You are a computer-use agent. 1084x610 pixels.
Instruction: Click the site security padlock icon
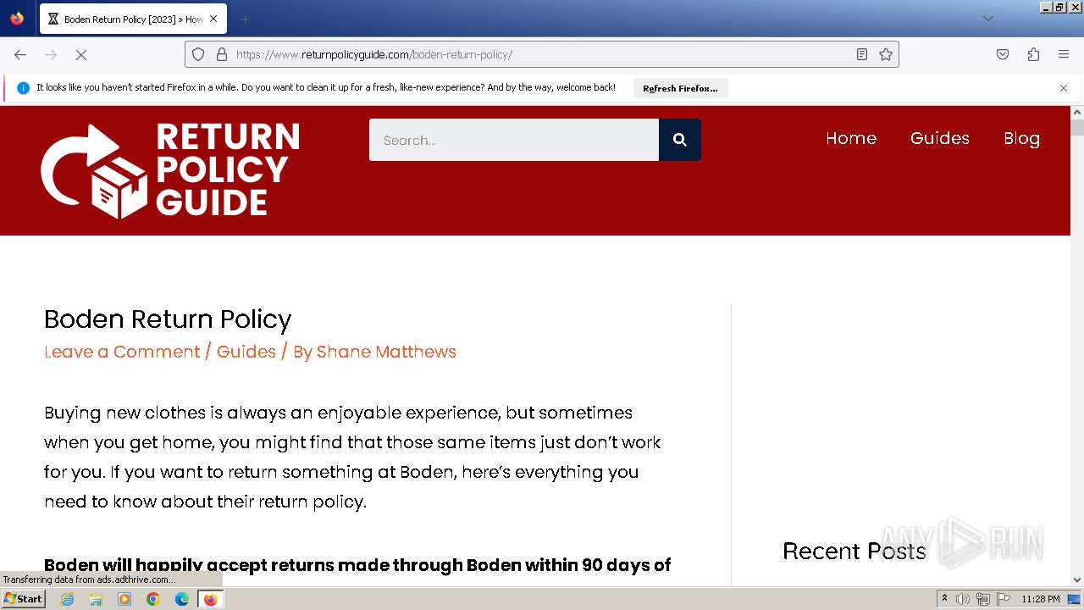pyautogui.click(x=222, y=54)
